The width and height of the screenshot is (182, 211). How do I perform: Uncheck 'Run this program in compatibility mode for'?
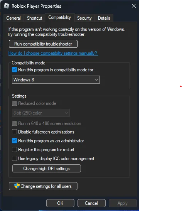pyautogui.click(x=14, y=70)
